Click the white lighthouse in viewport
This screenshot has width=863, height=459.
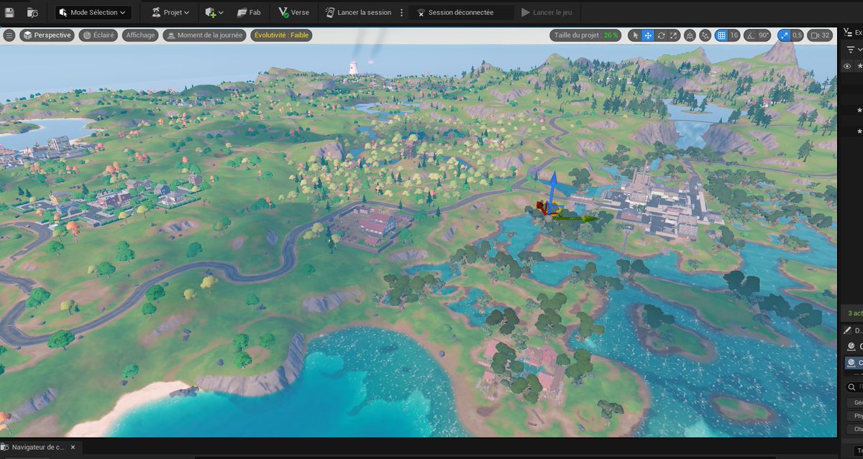tap(353, 68)
